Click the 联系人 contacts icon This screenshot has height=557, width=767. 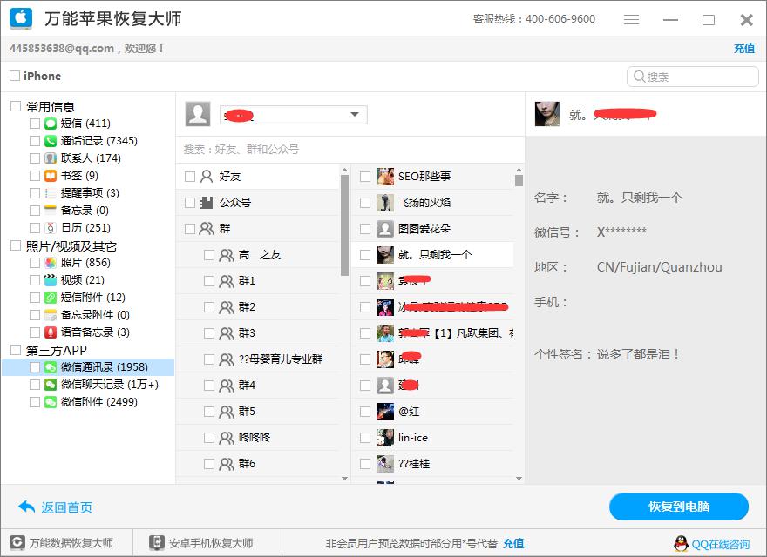click(x=51, y=158)
